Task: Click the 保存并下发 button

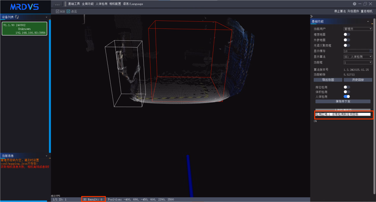Action: click(343, 101)
